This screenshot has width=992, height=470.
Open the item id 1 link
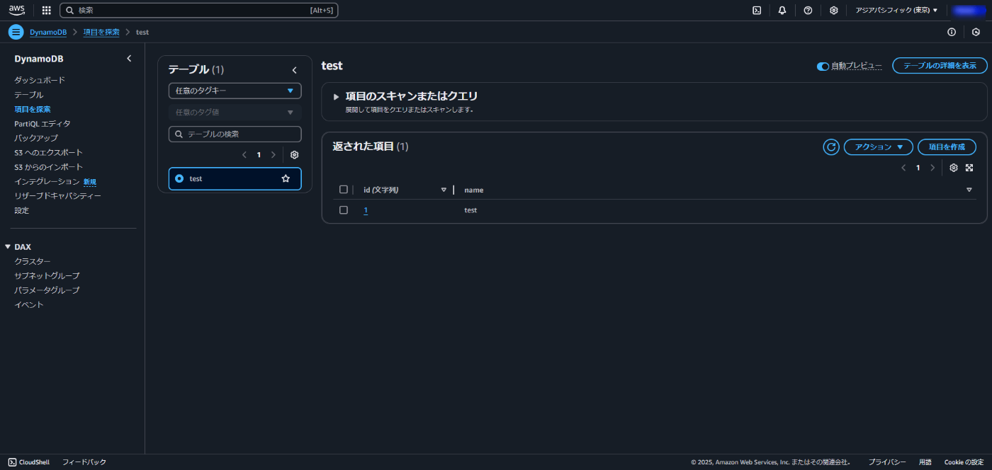tap(366, 210)
